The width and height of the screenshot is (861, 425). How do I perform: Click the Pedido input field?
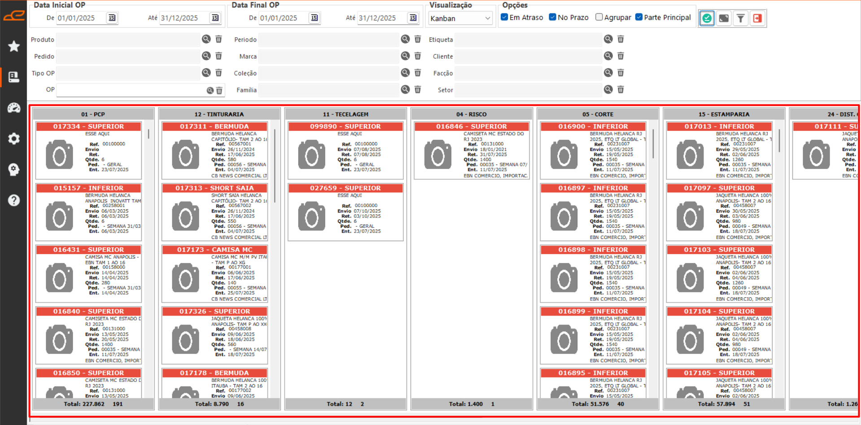pyautogui.click(x=128, y=56)
